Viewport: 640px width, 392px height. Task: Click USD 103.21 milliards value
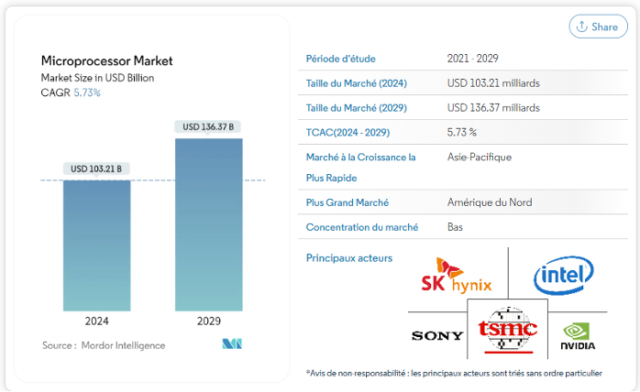(493, 83)
